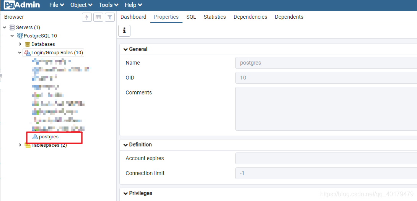This screenshot has width=417, height=201.
Task: Select the postgres role in tree
Action: click(x=49, y=137)
